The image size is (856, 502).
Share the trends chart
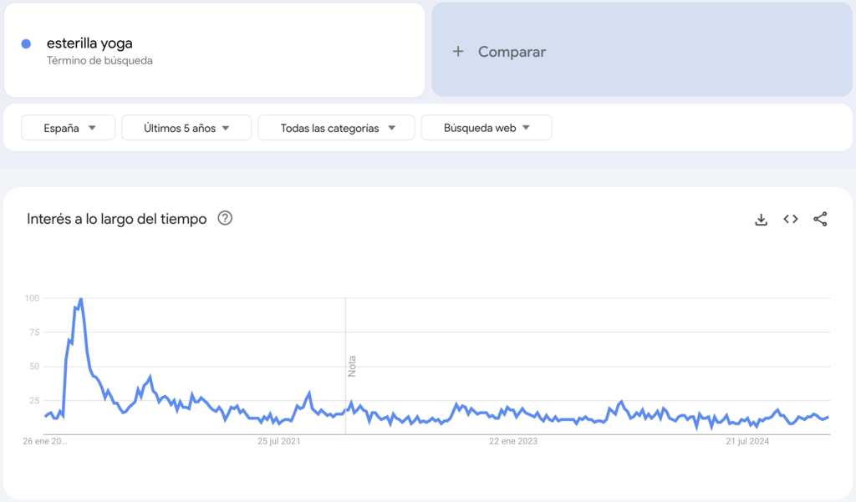click(x=819, y=219)
